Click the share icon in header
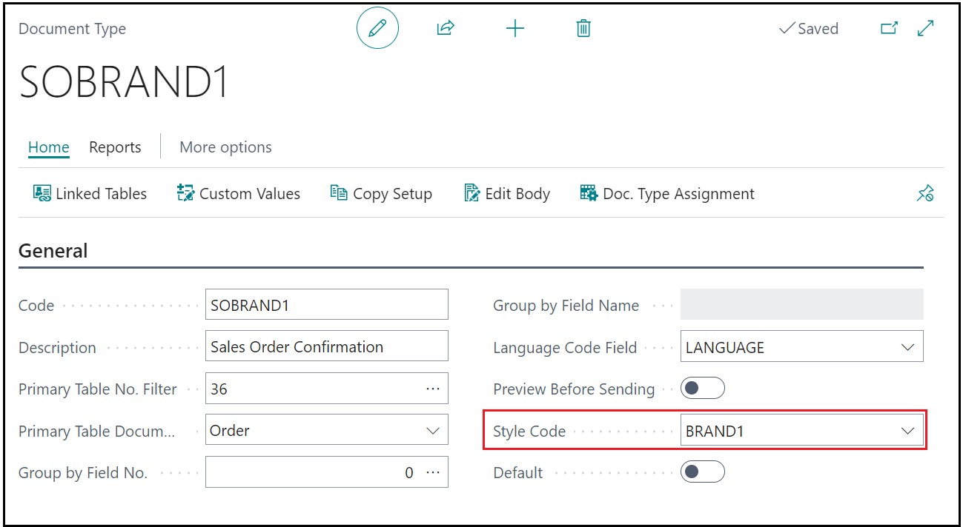963x527 pixels. (445, 29)
